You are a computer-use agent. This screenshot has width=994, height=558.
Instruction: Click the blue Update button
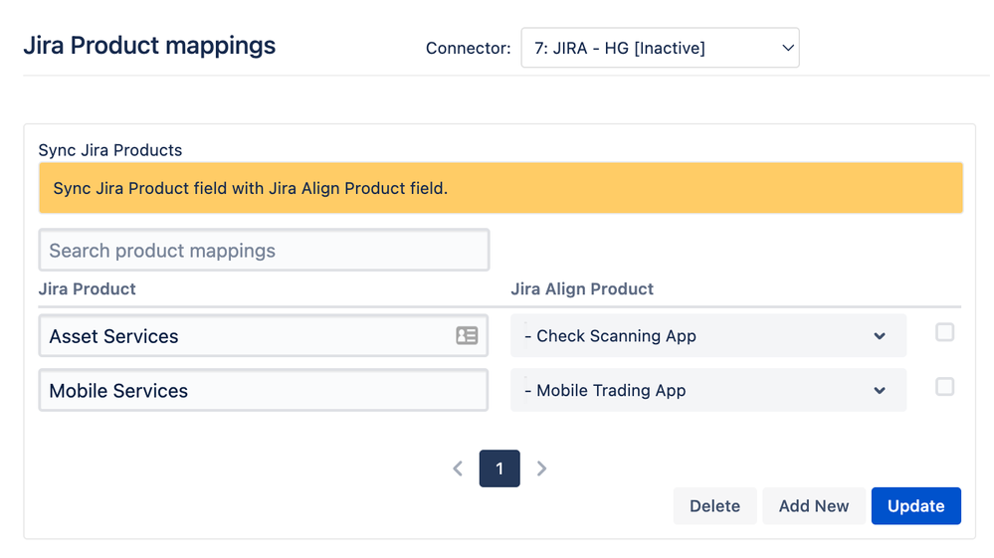915,506
